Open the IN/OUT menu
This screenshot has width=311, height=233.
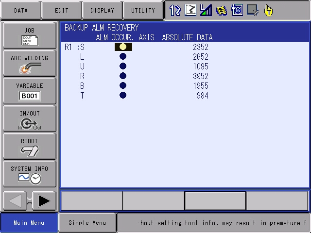tap(30, 119)
